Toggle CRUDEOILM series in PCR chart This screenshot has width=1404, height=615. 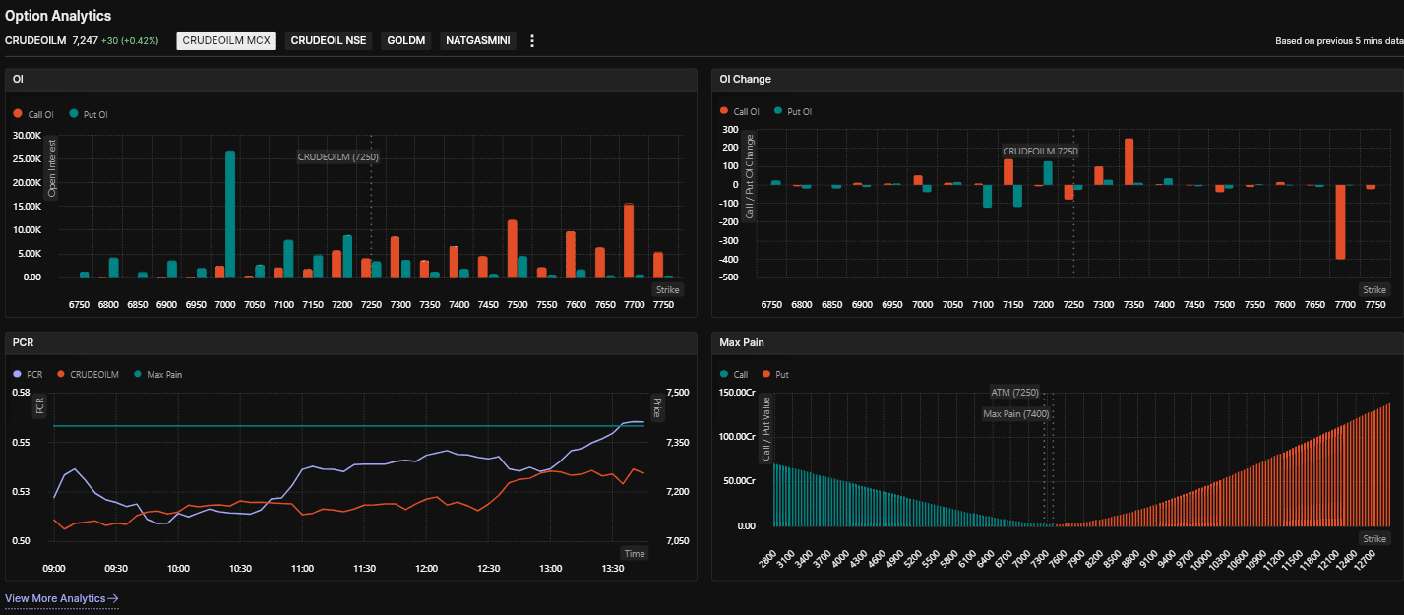click(x=88, y=374)
